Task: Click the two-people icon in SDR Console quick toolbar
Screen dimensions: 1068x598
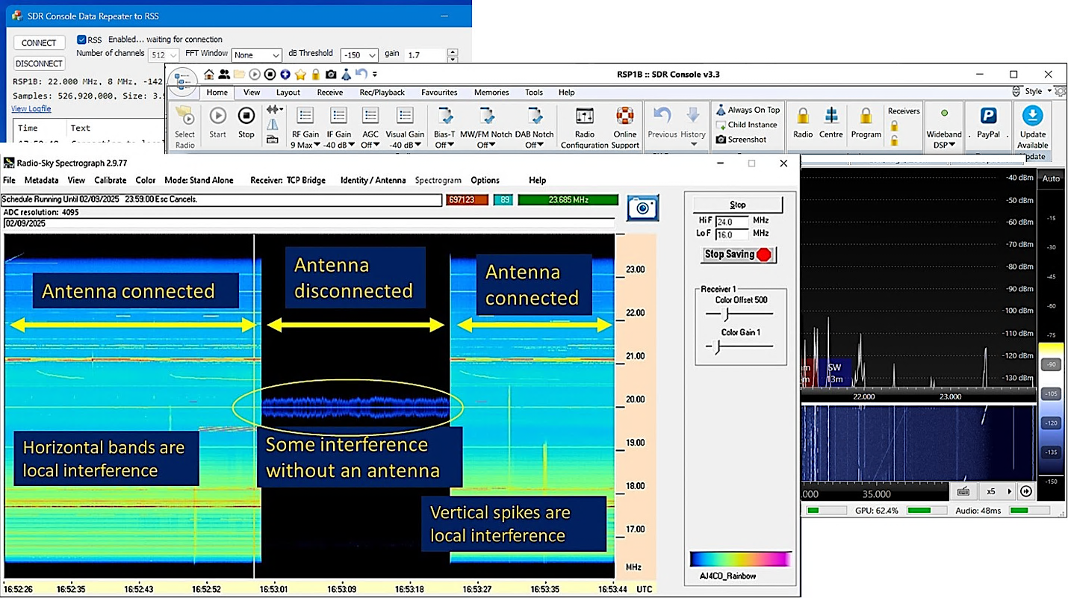Action: [223, 74]
